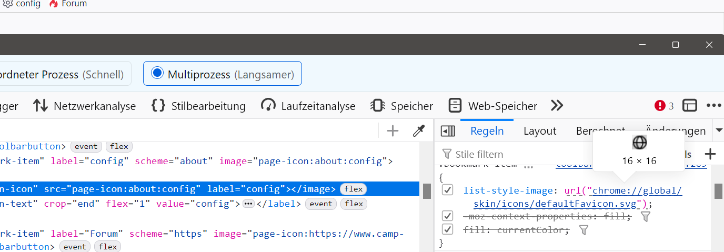The height and width of the screenshot is (252, 724).
Task: Open the Netzwerkanalyse panel
Action: (84, 106)
